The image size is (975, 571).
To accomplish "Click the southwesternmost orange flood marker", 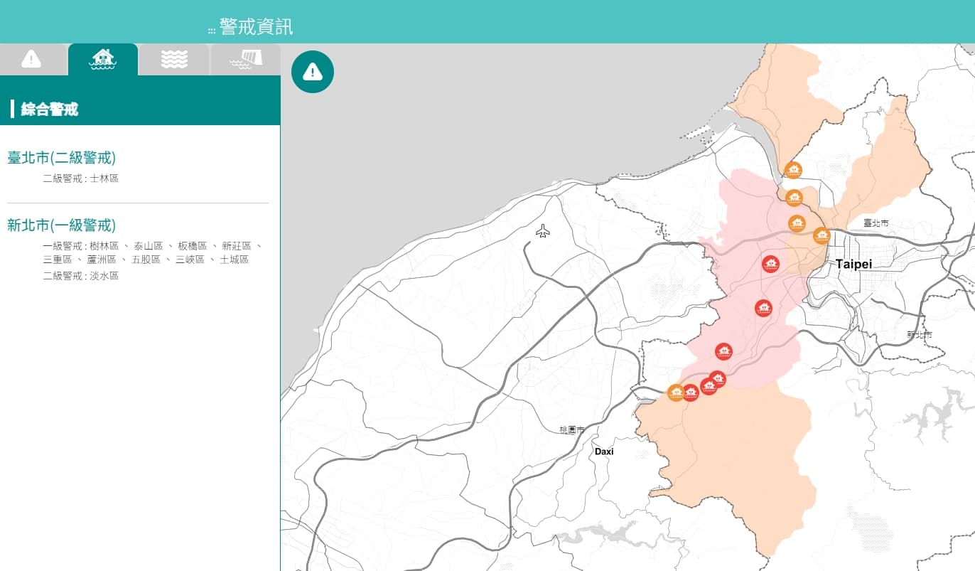I will [x=676, y=393].
